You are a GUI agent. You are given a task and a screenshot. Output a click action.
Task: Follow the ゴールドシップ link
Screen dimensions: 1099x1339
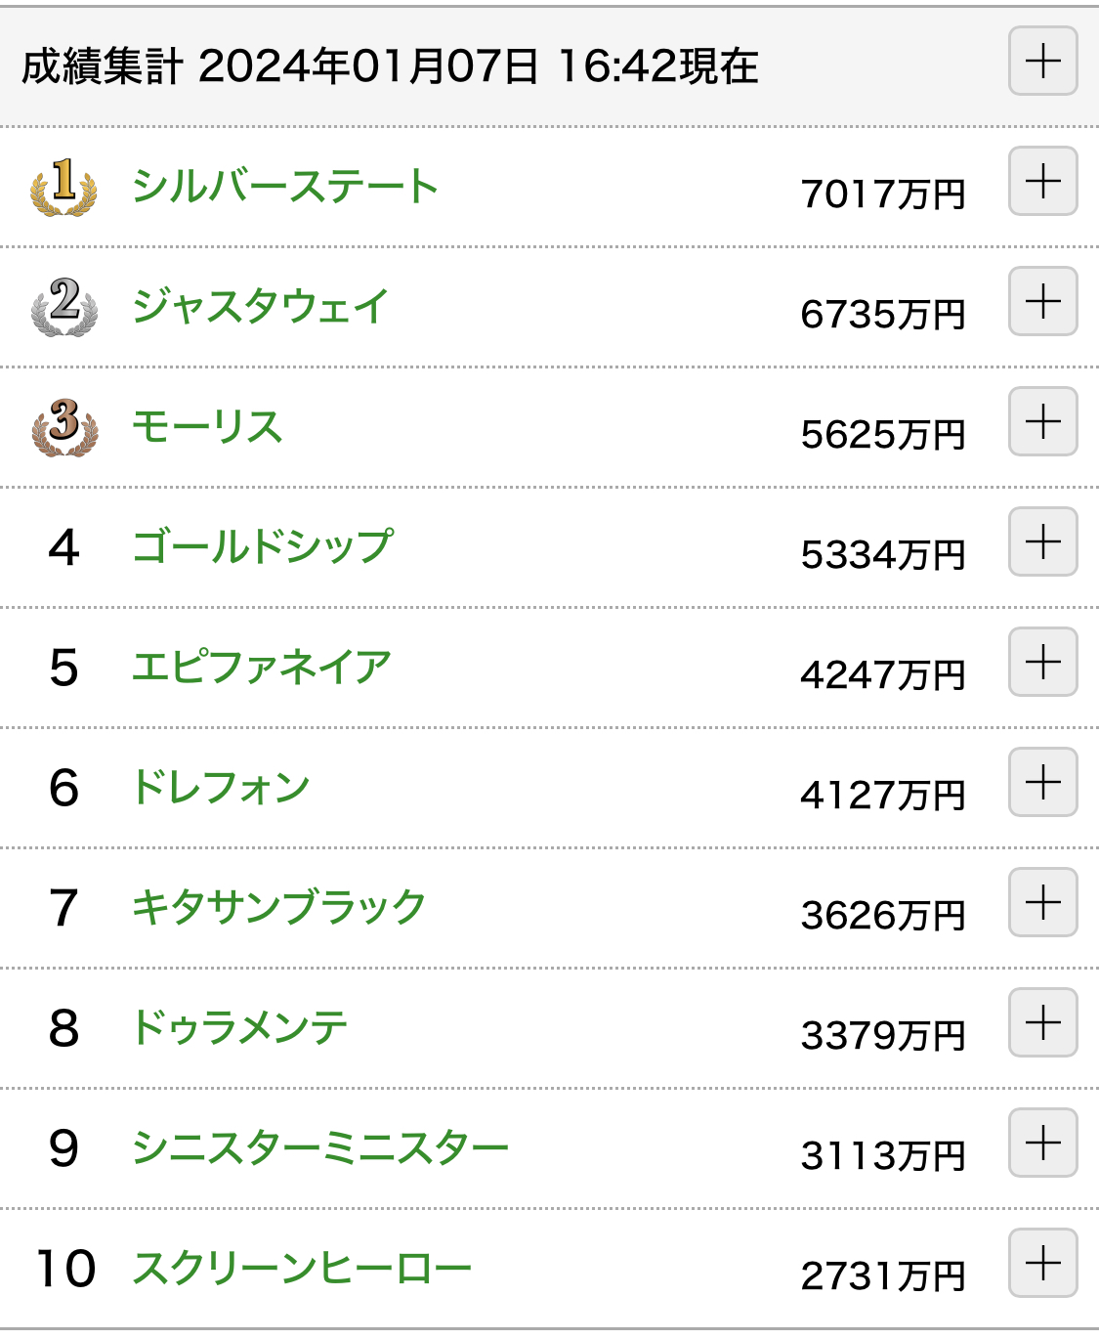[x=263, y=546]
